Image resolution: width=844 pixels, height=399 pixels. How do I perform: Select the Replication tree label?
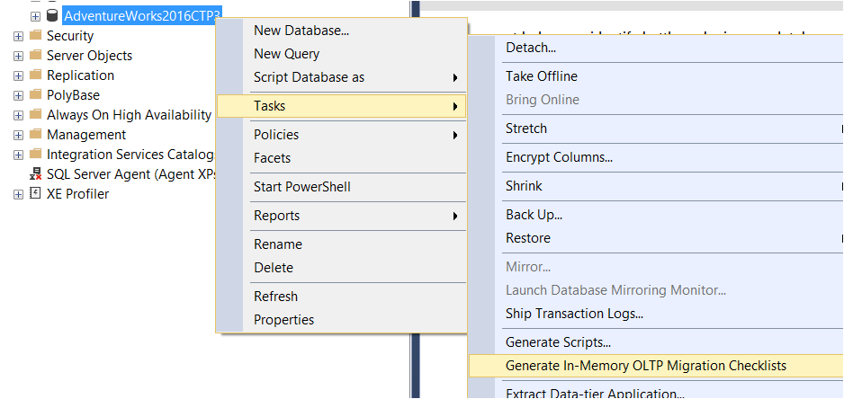click(81, 75)
